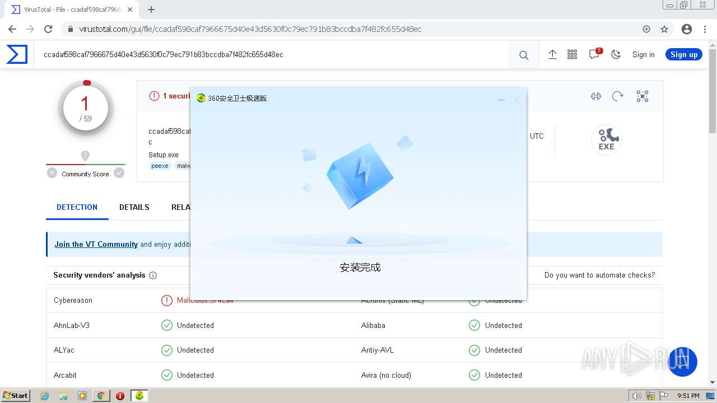Click the blue chat bubble button
The height and width of the screenshot is (403, 717).
tap(682, 362)
